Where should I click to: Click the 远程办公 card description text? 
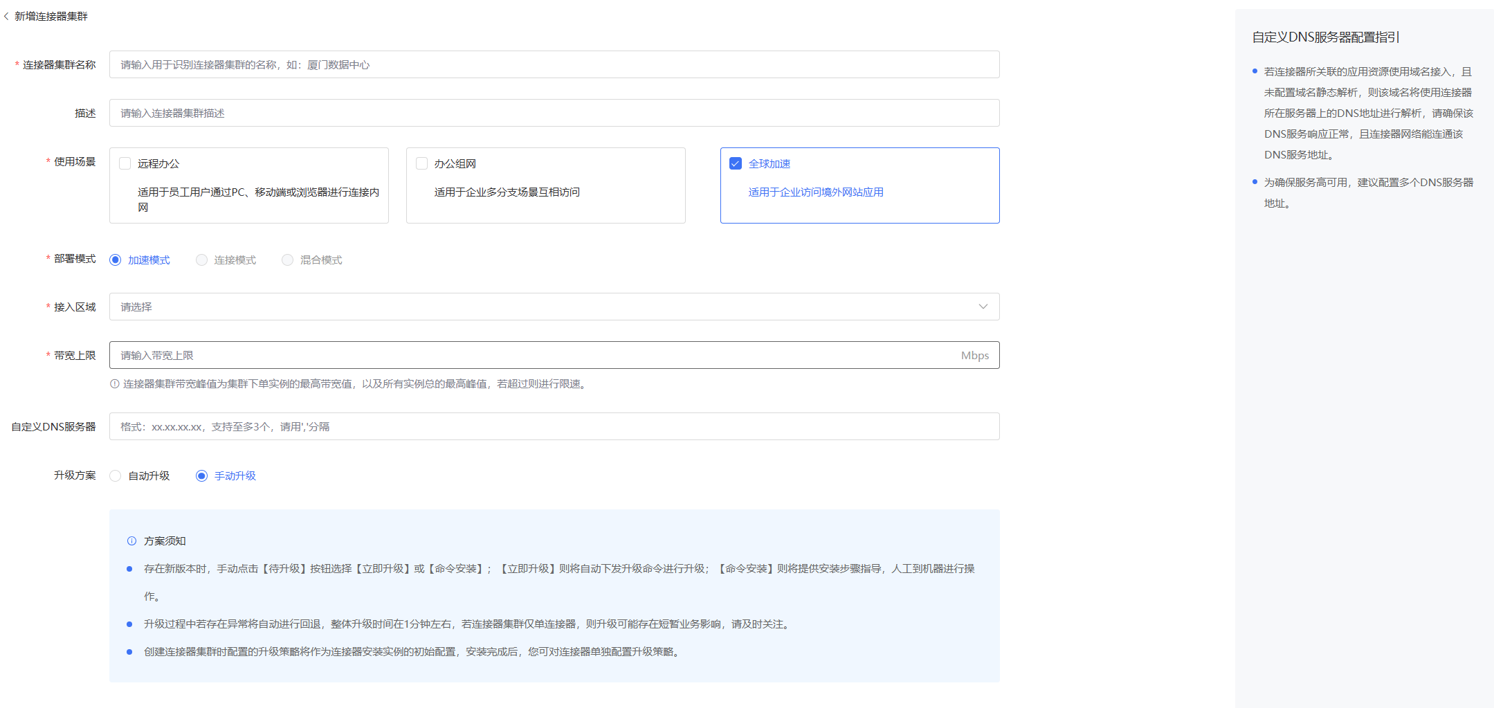tap(258, 199)
